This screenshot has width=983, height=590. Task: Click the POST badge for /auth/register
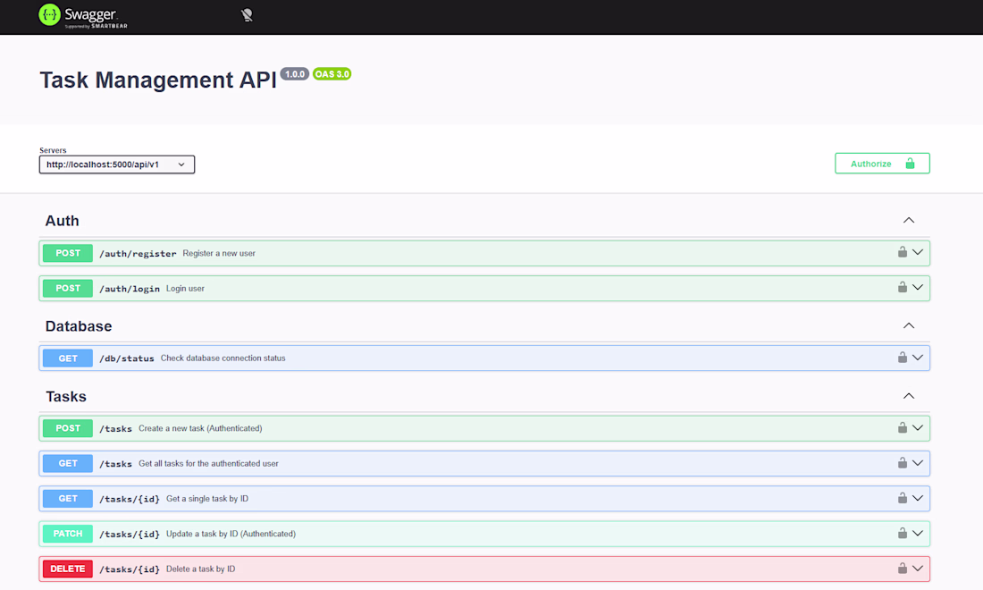coord(68,253)
